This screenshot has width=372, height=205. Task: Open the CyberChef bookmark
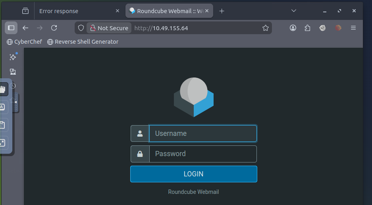(x=25, y=42)
